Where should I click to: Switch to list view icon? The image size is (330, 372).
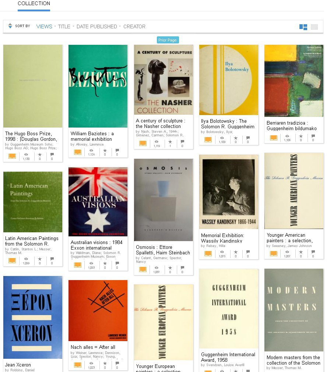[x=314, y=27]
